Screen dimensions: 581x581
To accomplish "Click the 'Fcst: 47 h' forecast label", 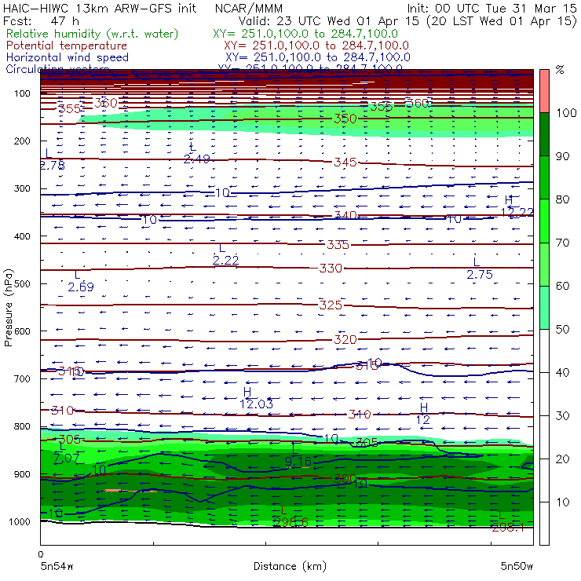I will pyautogui.click(x=41, y=21).
